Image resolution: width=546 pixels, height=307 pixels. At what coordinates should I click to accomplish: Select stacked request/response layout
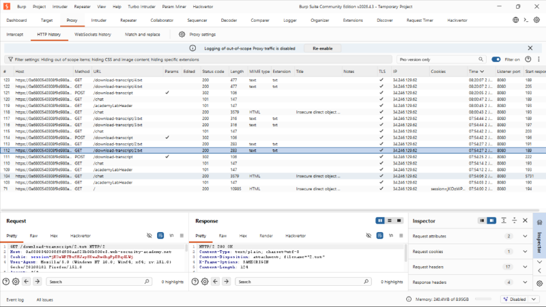390,220
